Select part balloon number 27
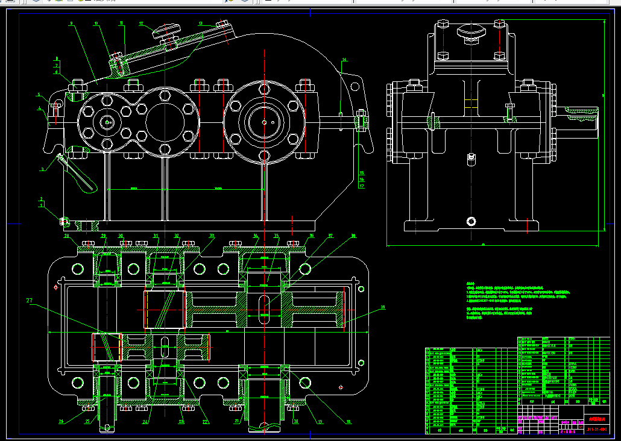621x441 pixels. (x=30, y=301)
